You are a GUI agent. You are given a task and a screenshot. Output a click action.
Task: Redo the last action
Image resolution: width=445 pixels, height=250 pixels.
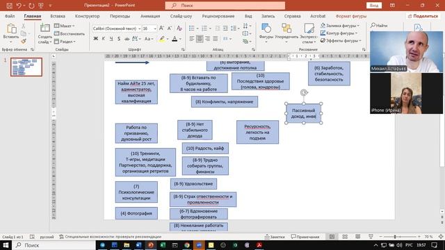[x=31, y=6]
